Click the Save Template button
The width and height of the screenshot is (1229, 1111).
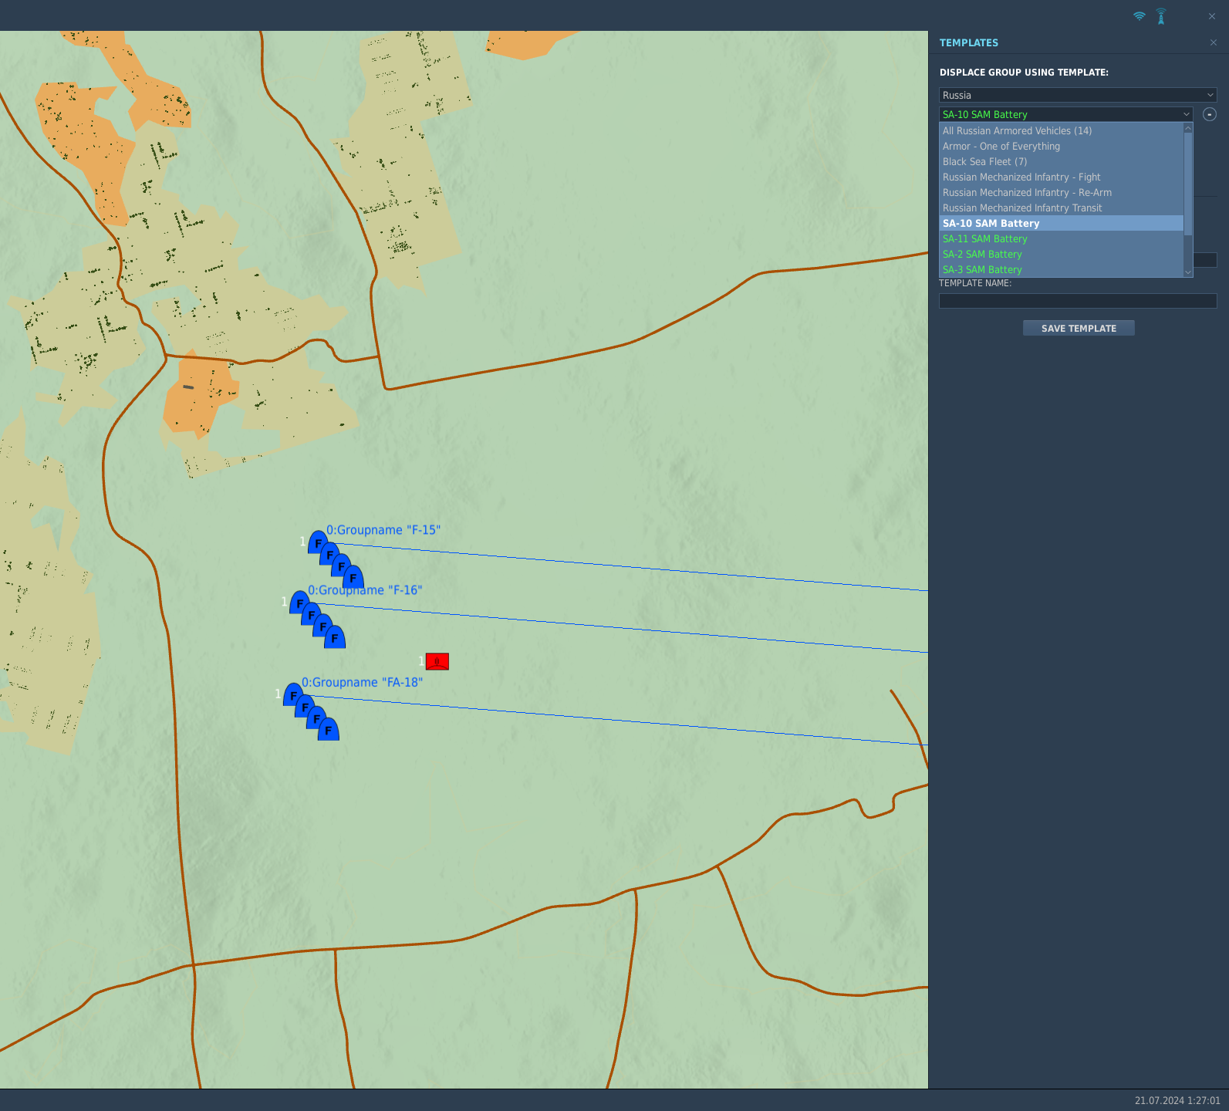pyautogui.click(x=1079, y=328)
